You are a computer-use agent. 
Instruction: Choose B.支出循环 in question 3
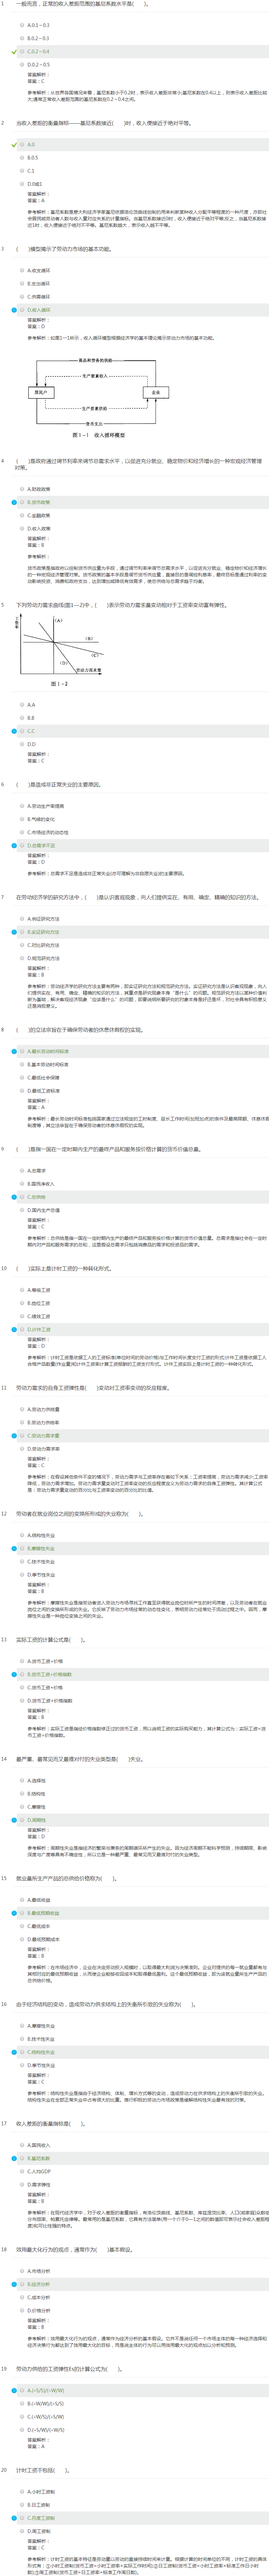click(x=39, y=284)
